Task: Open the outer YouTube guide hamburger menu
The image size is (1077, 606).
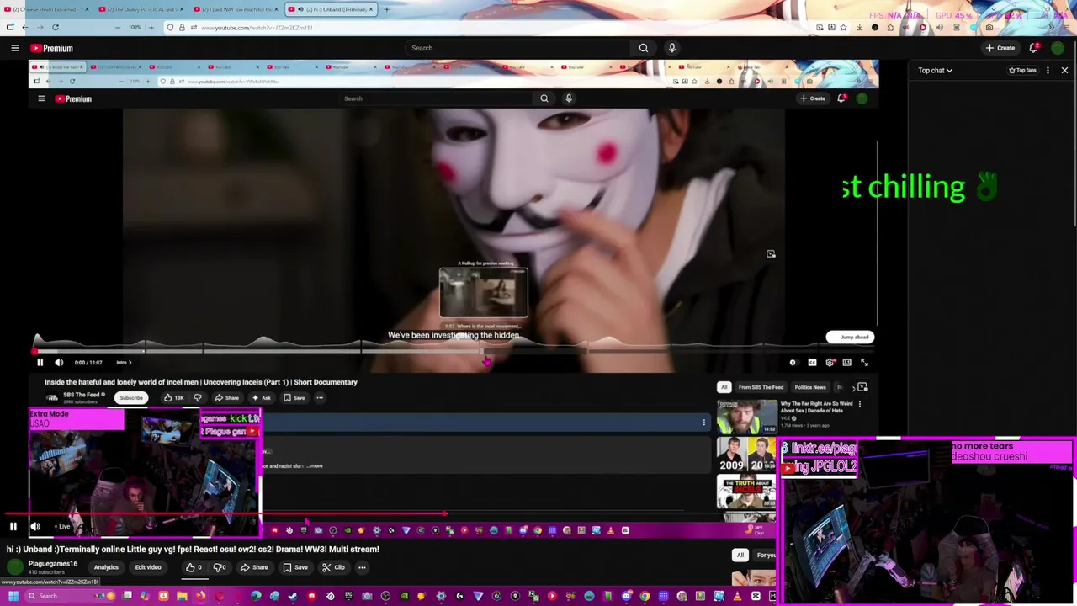Action: pyautogui.click(x=14, y=48)
